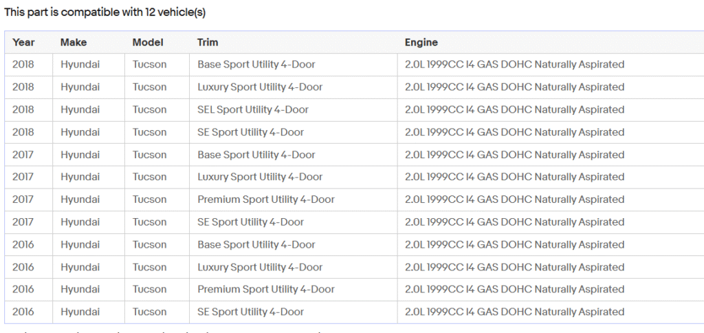Screen dimensions: 704x333
Task: Click the 2017 Luxury Sport Utility trim cell
Action: tap(260, 177)
